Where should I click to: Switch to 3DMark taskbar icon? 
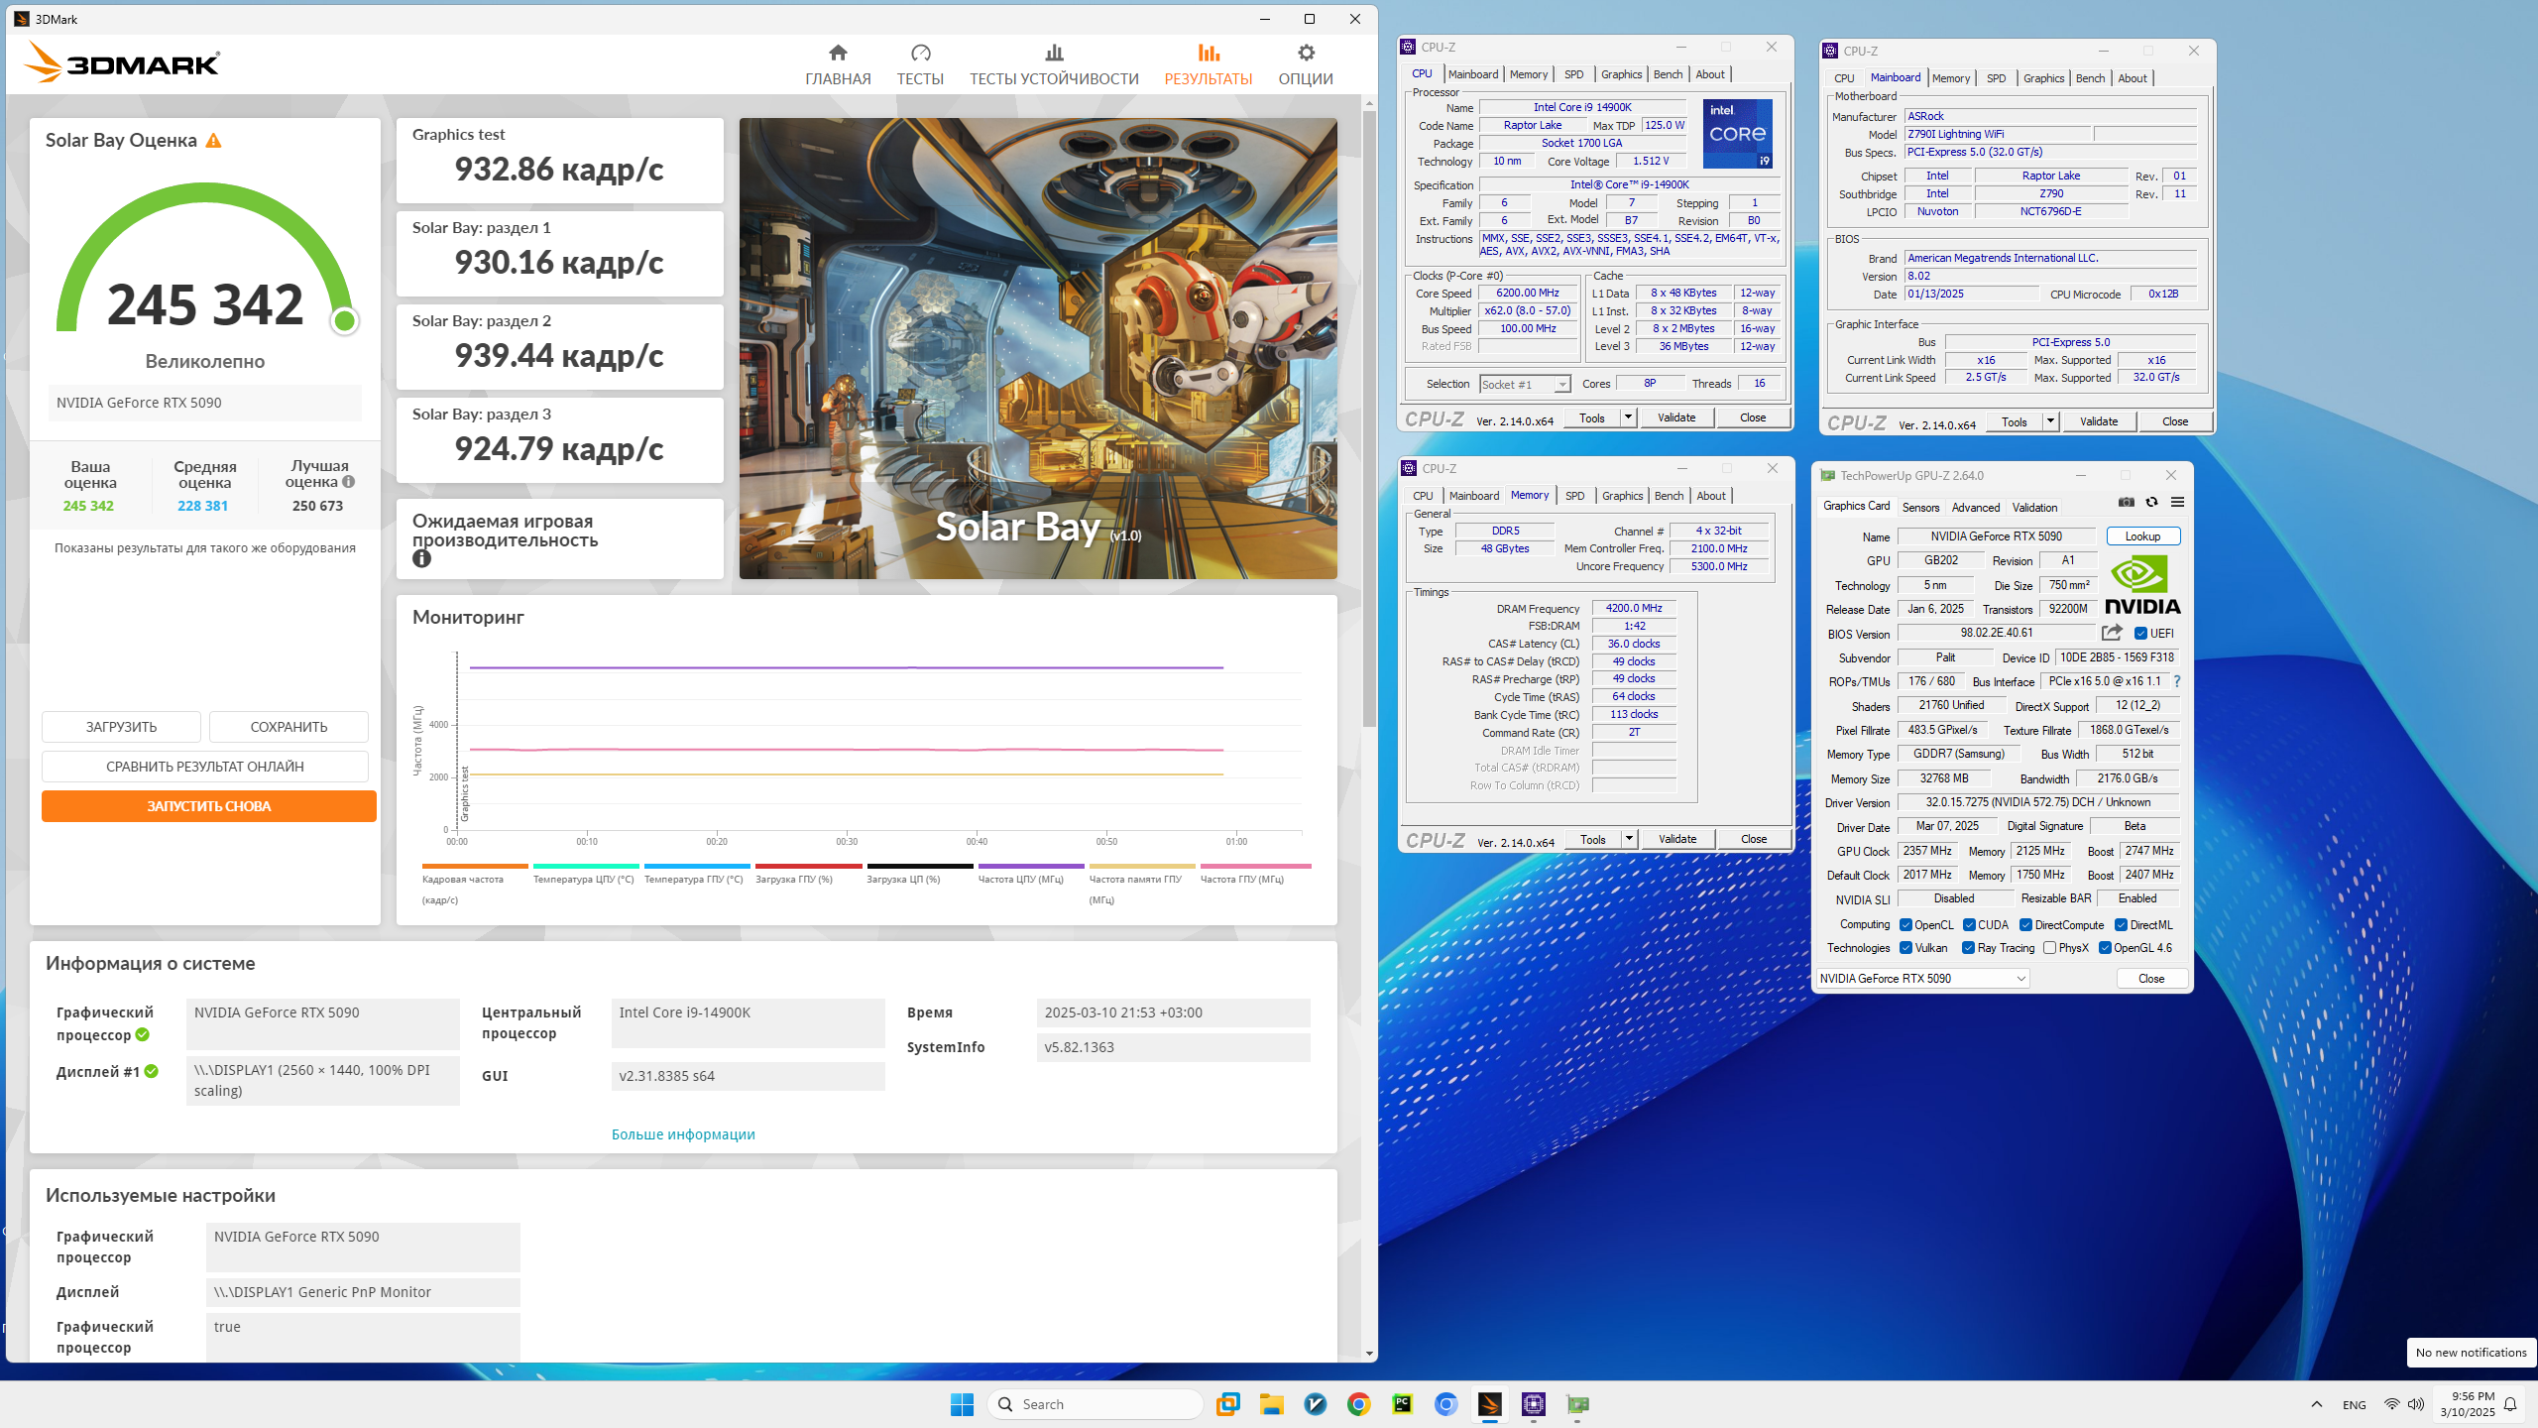click(1489, 1404)
